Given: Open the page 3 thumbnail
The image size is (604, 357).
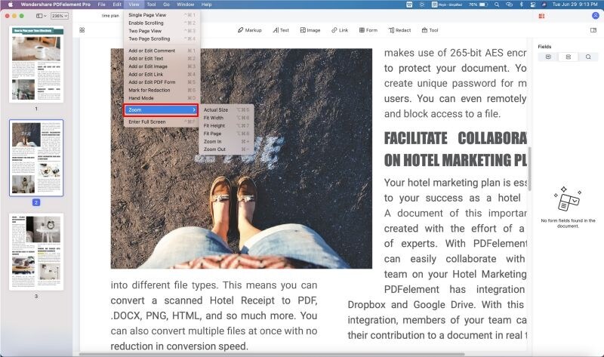Looking at the screenshot, I should tap(36, 252).
